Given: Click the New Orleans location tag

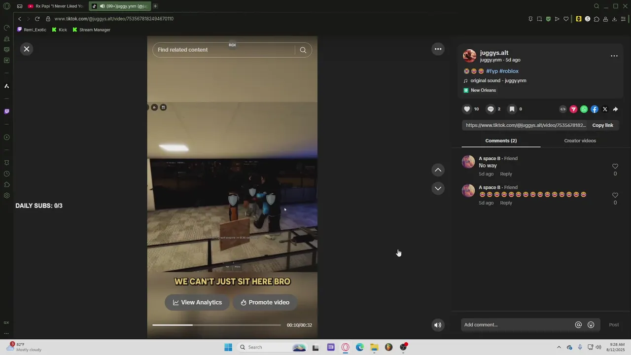Looking at the screenshot, I should click(483, 90).
